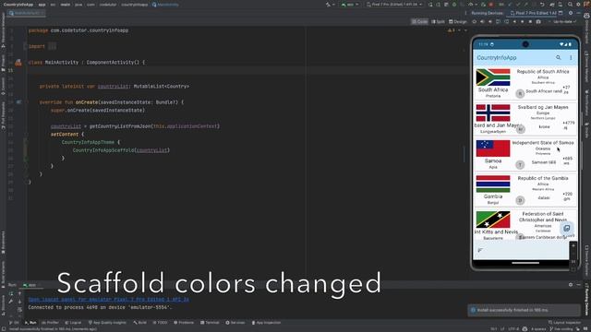Screen dimensions: 591x332
Task: Click emulator Power button icon
Action: click(474, 22)
